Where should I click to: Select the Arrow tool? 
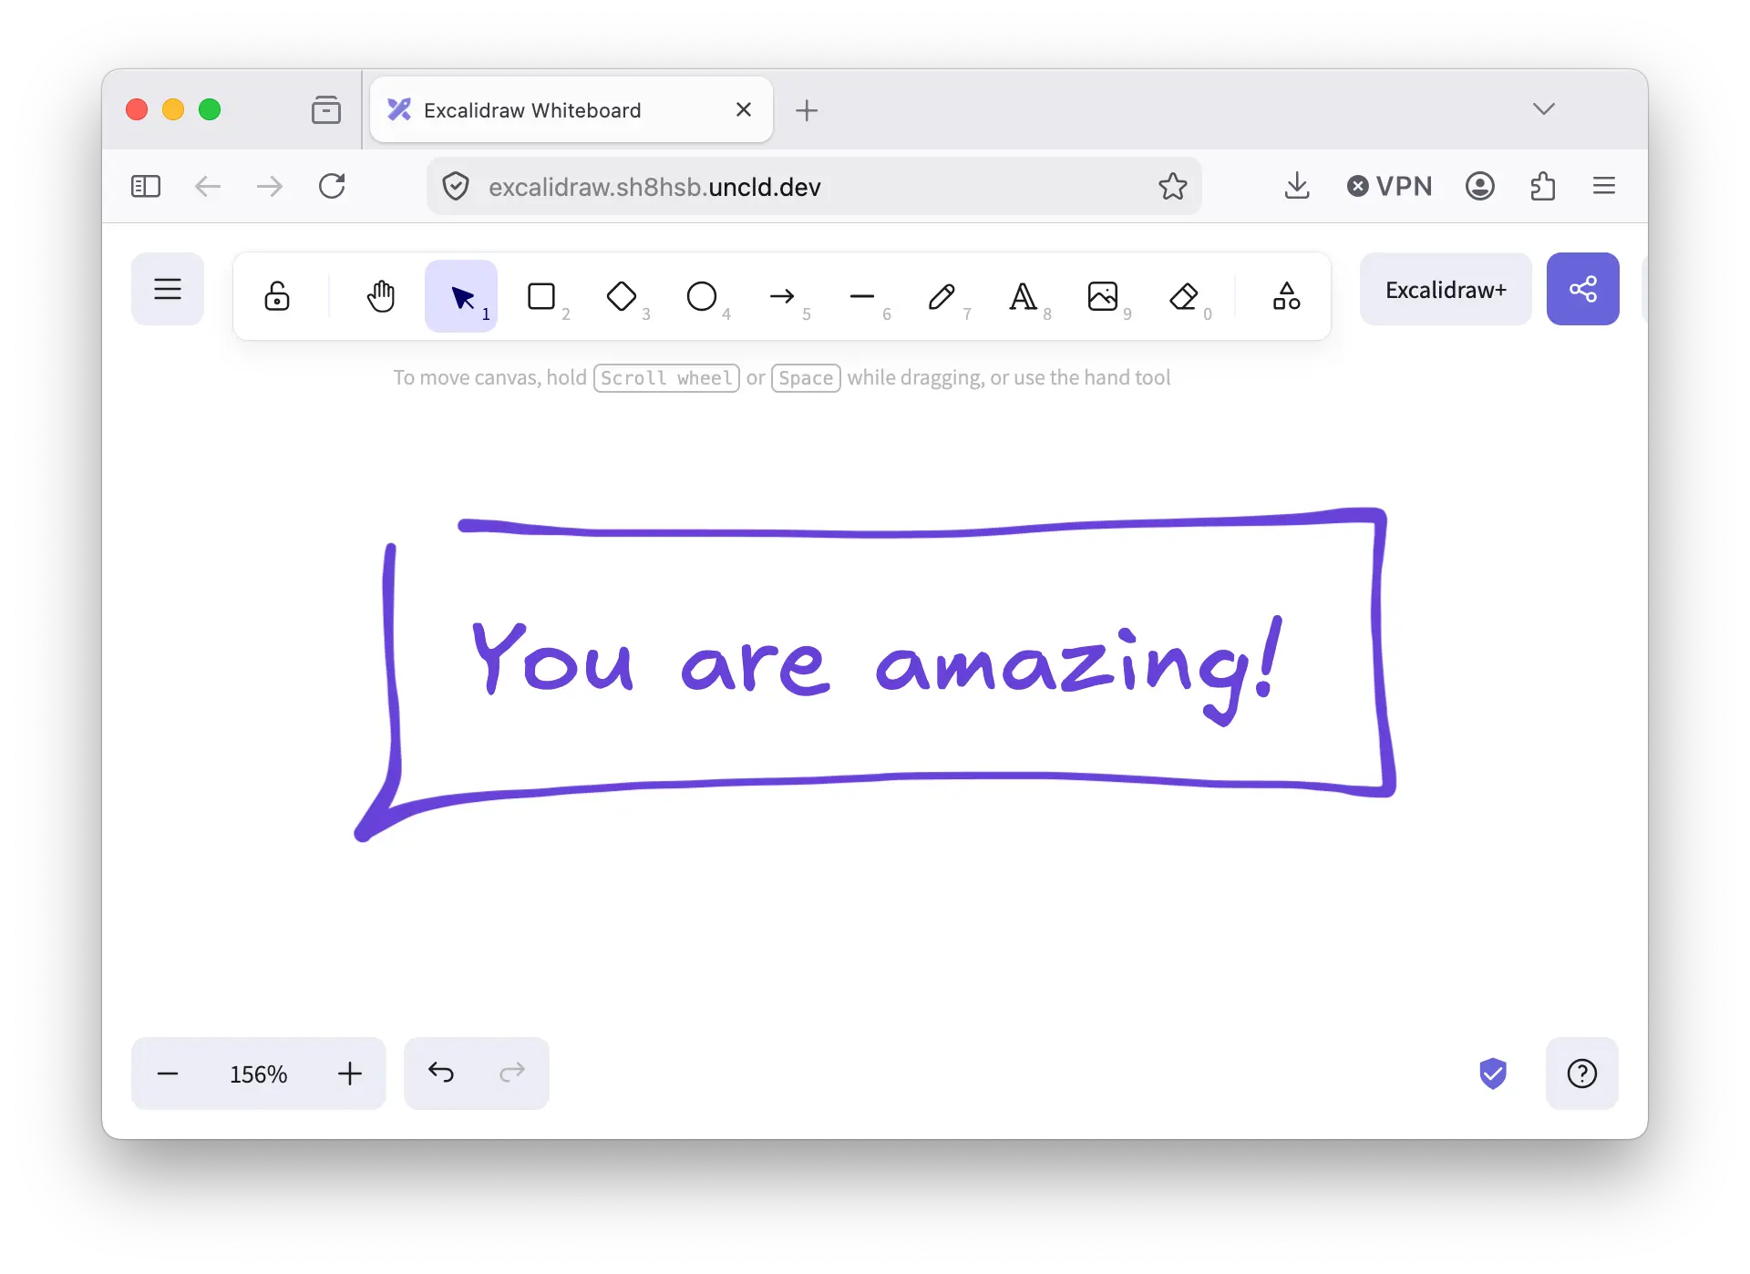(782, 296)
